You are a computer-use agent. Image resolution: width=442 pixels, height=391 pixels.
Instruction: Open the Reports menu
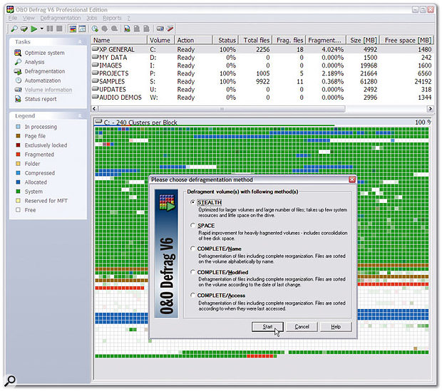pos(112,18)
